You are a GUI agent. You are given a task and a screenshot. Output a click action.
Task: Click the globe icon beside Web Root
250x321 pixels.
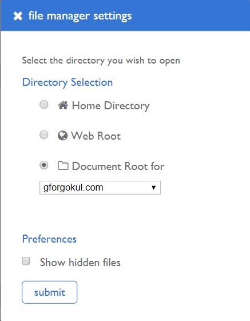[62, 136]
